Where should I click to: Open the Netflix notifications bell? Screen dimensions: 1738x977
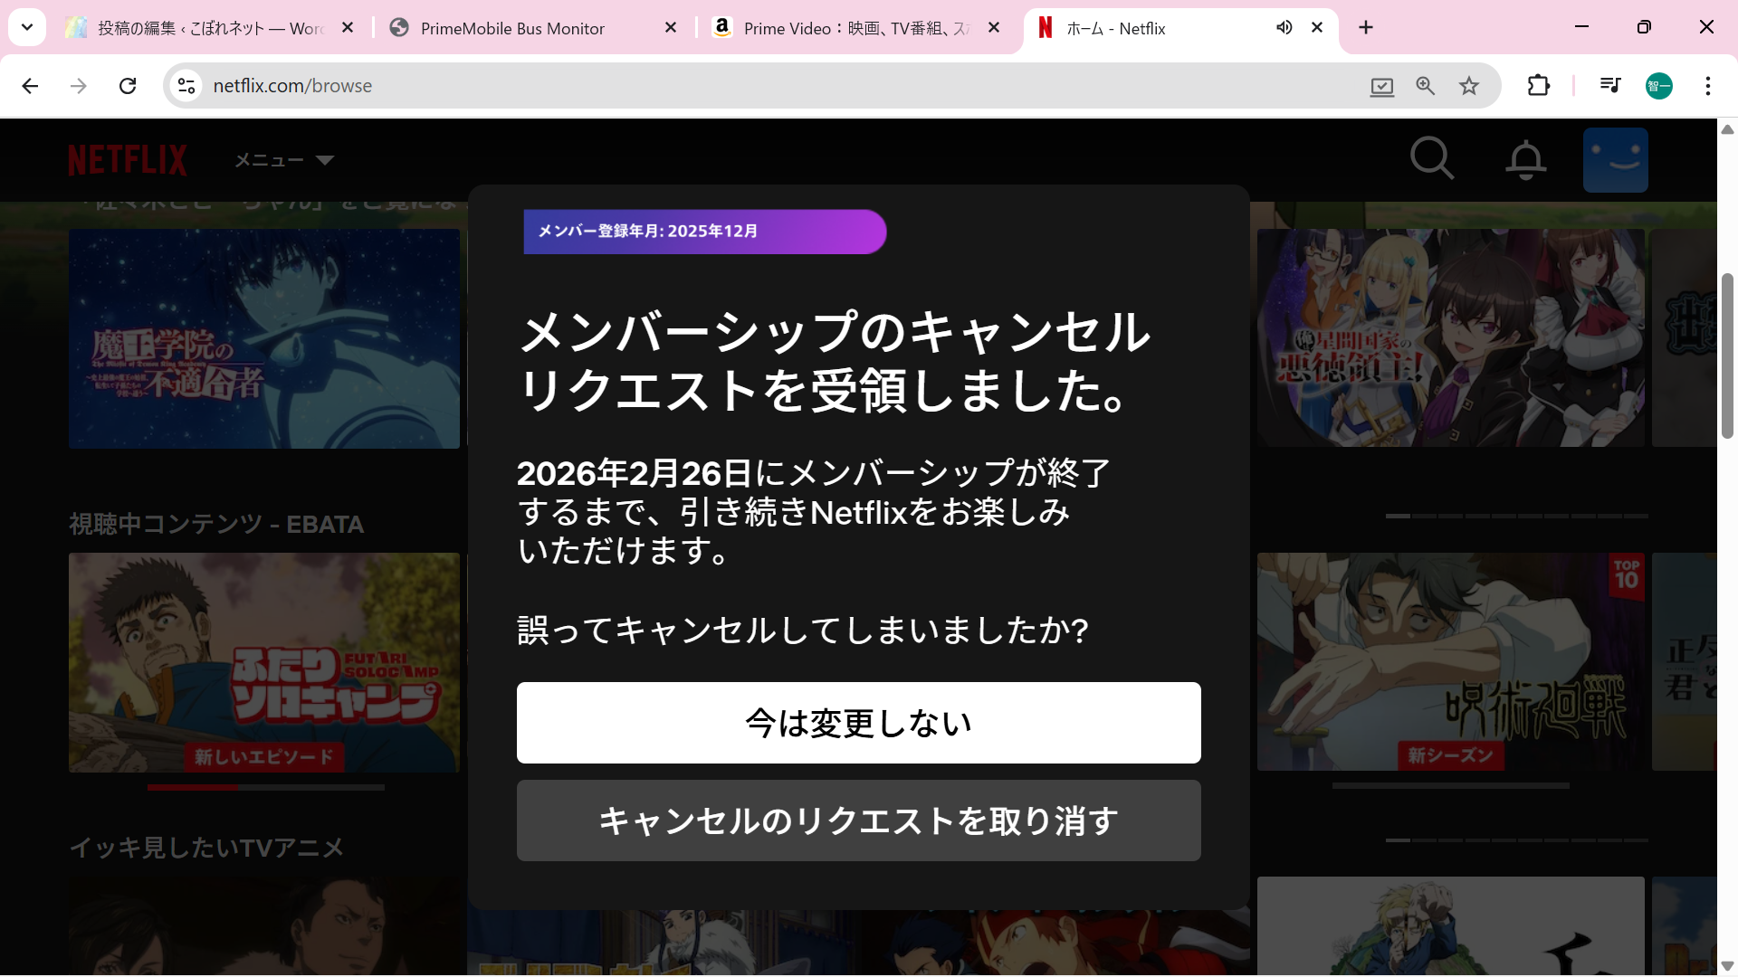click(x=1525, y=160)
